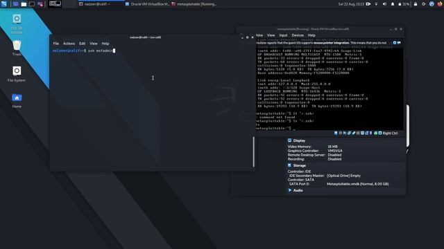
Task: Open the Kali applications menu
Action: pos(3,4)
